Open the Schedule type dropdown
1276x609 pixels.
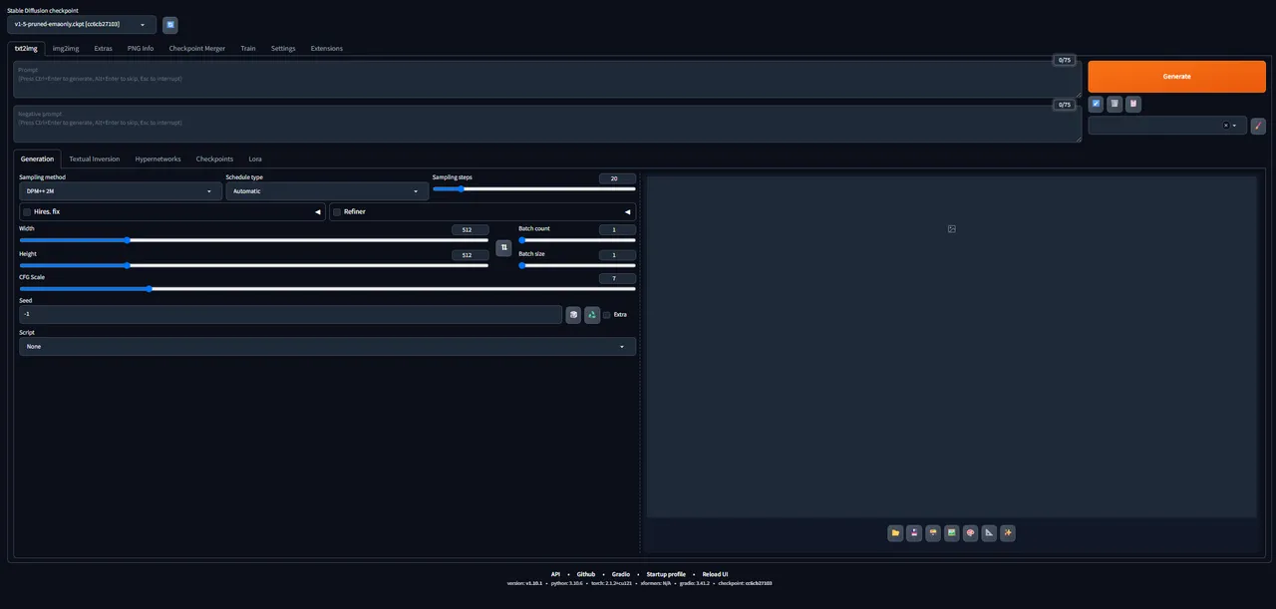coord(327,191)
